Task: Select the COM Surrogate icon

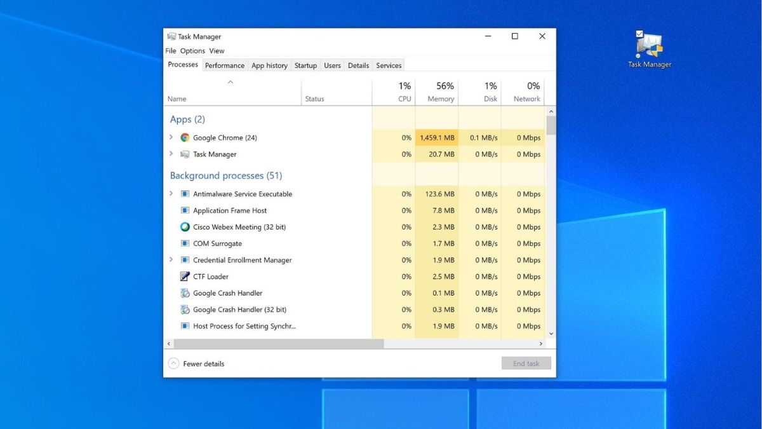Action: 185,243
